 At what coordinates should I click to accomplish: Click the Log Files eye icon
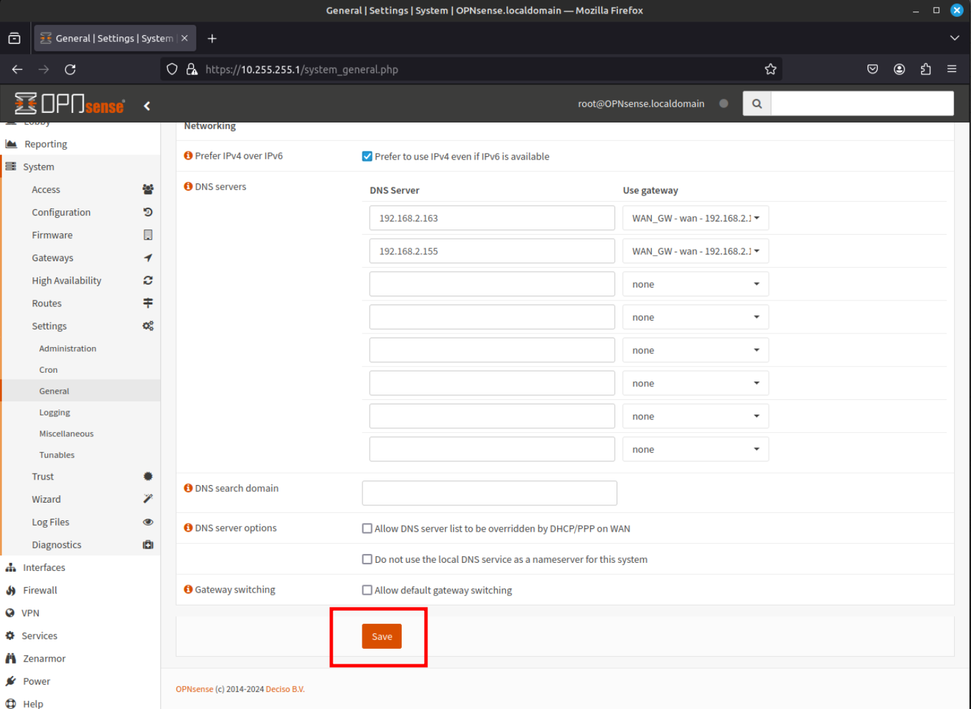[148, 522]
